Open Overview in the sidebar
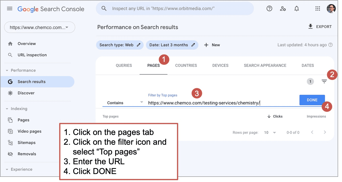Image resolution: width=342 pixels, height=182 pixels. point(27,44)
